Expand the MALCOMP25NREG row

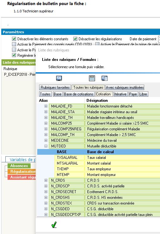46,129
